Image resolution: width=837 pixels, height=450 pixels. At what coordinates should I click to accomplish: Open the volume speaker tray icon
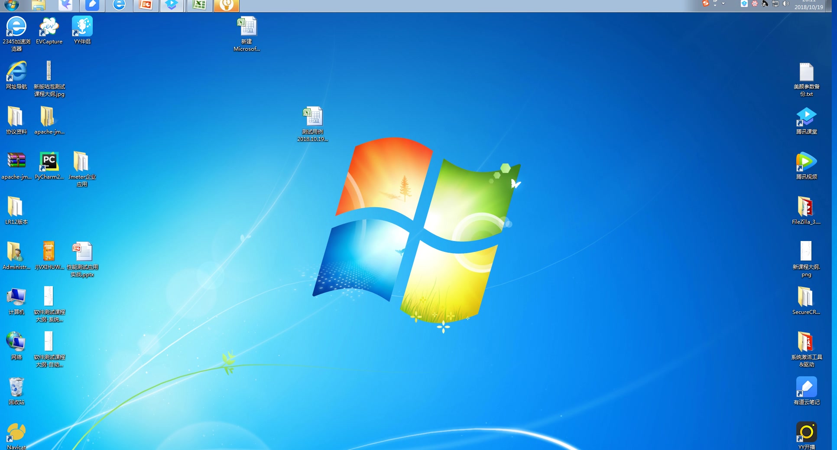tap(786, 4)
